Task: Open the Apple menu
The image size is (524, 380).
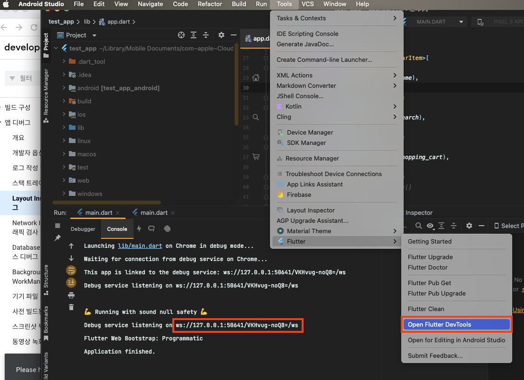Action: (6, 4)
